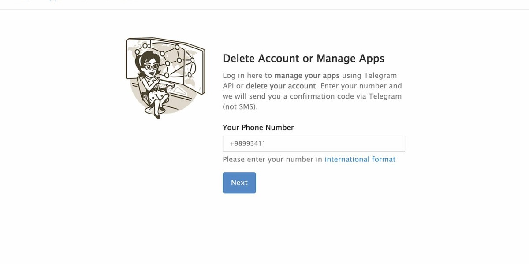Select the Your Phone Number label
This screenshot has width=529, height=264.
click(258, 127)
